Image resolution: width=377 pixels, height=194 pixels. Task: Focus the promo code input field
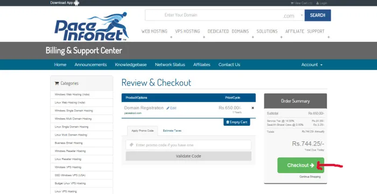[x=188, y=145]
